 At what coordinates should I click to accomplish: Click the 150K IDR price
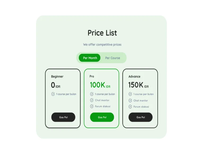point(138,85)
